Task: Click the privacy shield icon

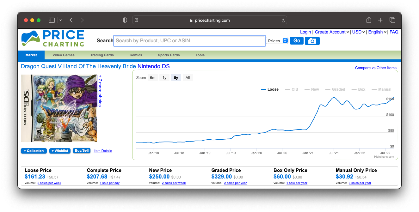Action: pos(125,20)
